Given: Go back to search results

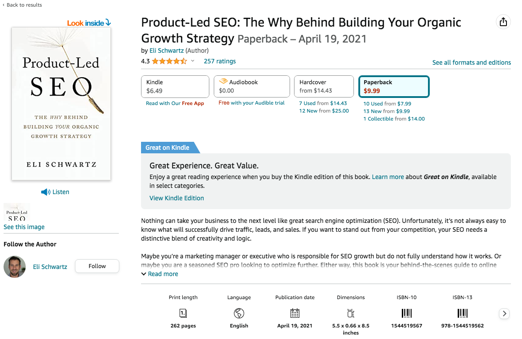Looking at the screenshot, I should tap(22, 5).
